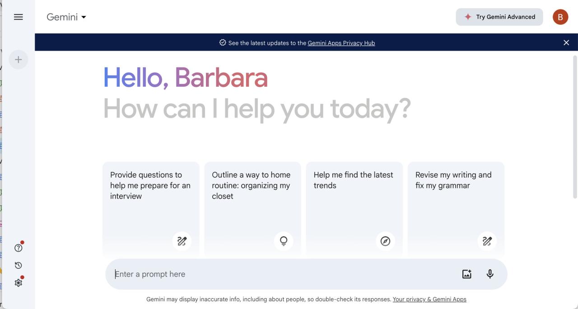The width and height of the screenshot is (578, 309).
Task: Open the Gemini Apps Privacy Hub link
Action: [341, 43]
